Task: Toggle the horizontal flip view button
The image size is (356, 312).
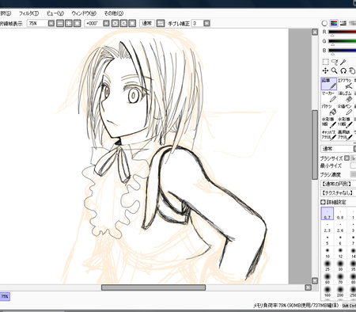Action: point(160,24)
